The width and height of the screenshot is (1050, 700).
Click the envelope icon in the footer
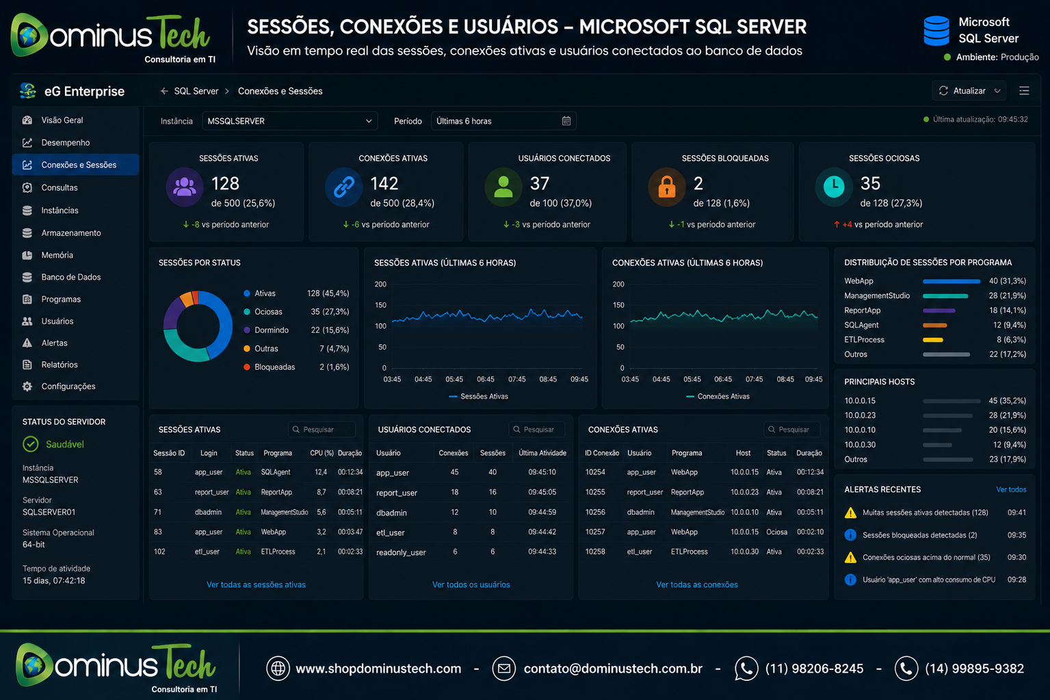pyautogui.click(x=504, y=668)
